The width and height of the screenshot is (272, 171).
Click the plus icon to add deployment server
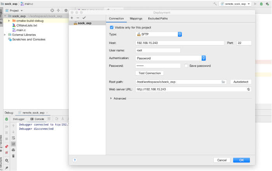[x=72, y=18]
